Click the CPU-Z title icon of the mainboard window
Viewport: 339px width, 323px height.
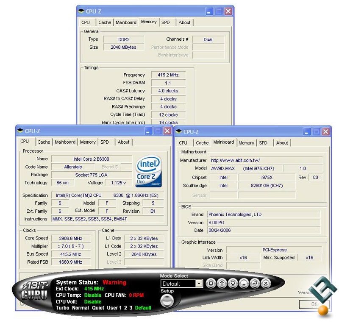(x=179, y=131)
